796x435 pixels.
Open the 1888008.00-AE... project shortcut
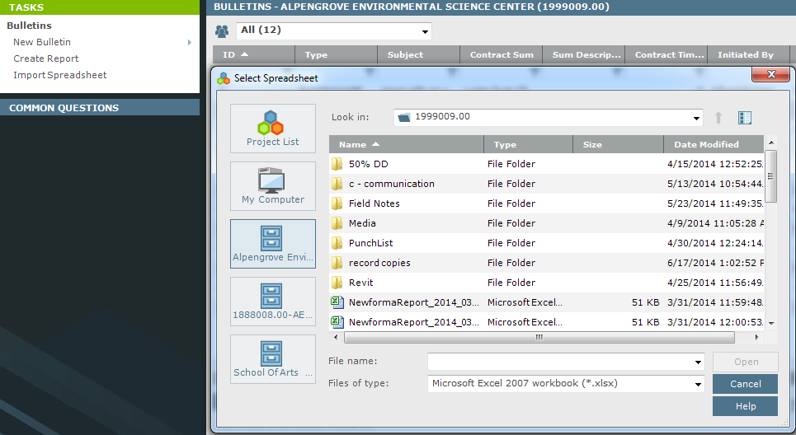(x=272, y=302)
